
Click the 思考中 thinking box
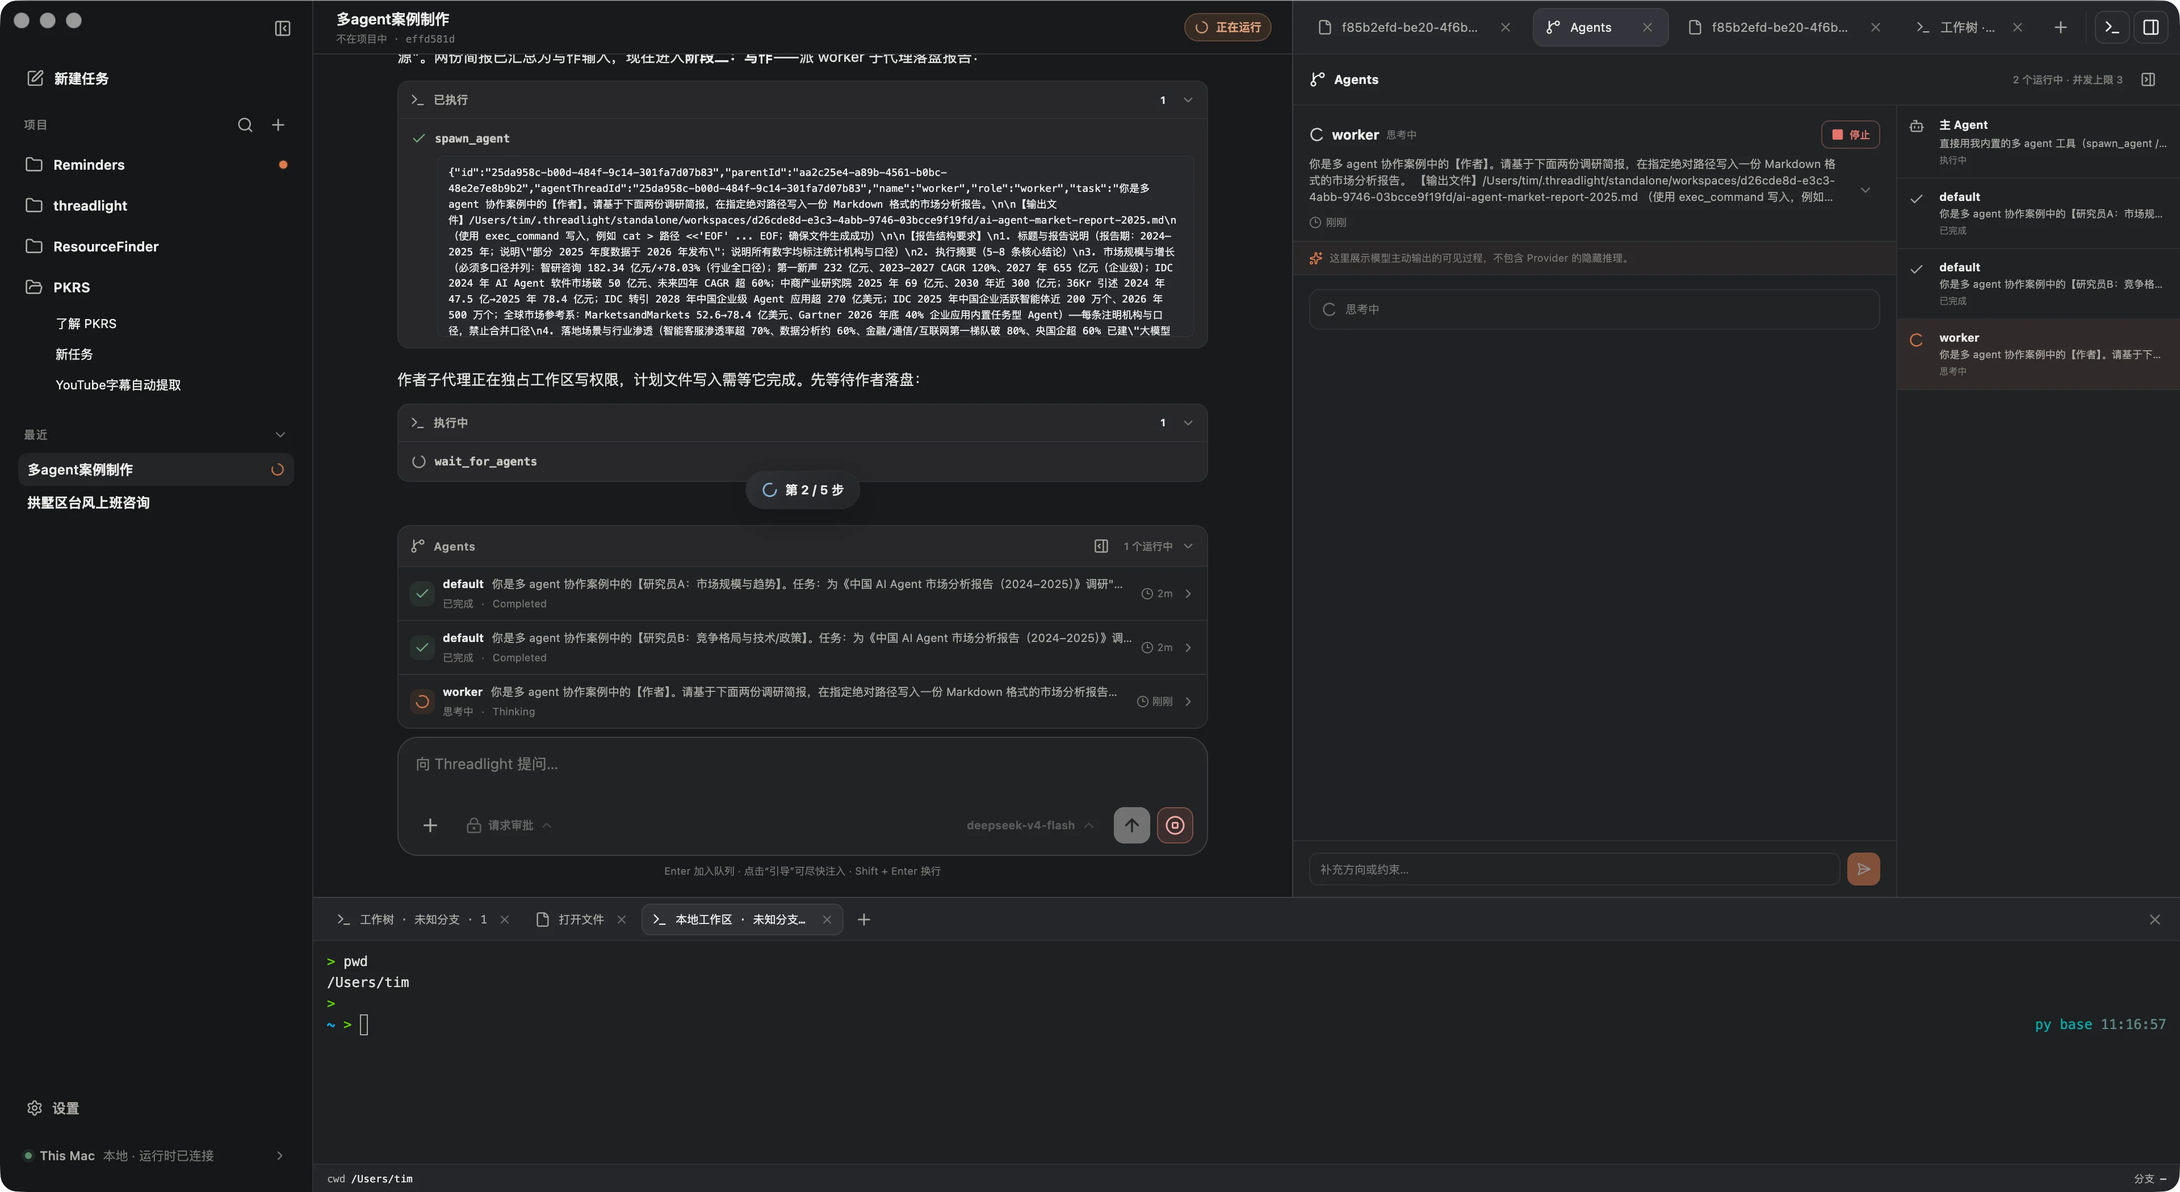click(x=1594, y=309)
